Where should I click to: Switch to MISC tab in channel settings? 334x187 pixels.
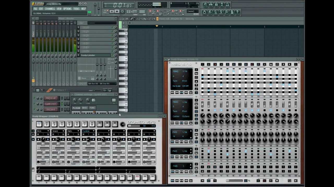tap(85, 108)
